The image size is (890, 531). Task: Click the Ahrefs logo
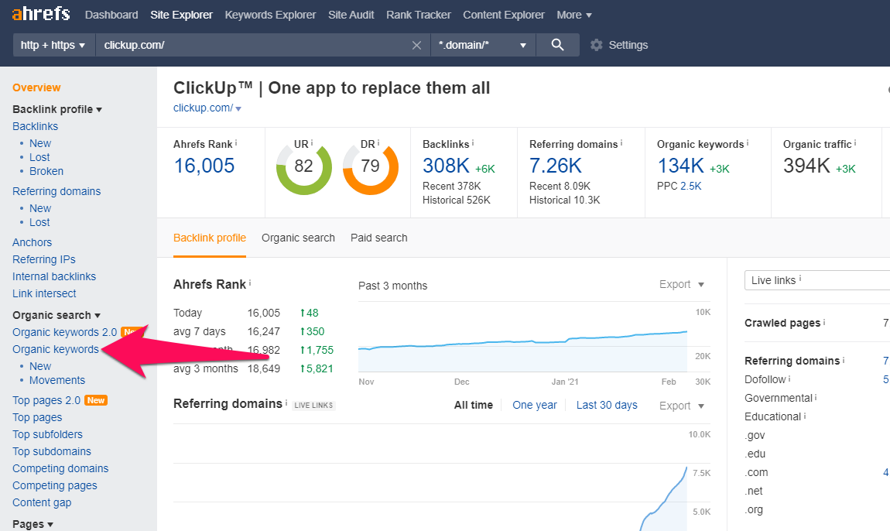[41, 15]
